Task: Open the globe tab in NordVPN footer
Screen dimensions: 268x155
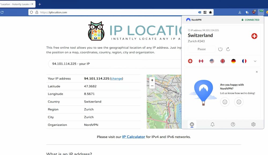Action: pos(192,124)
